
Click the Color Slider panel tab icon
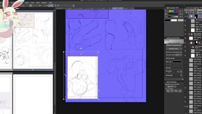click(168, 8)
